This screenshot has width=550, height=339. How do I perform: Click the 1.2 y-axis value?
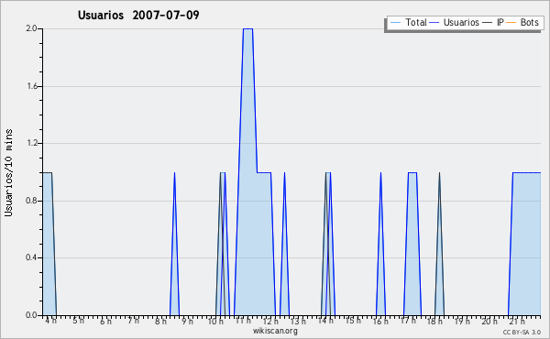click(x=32, y=143)
